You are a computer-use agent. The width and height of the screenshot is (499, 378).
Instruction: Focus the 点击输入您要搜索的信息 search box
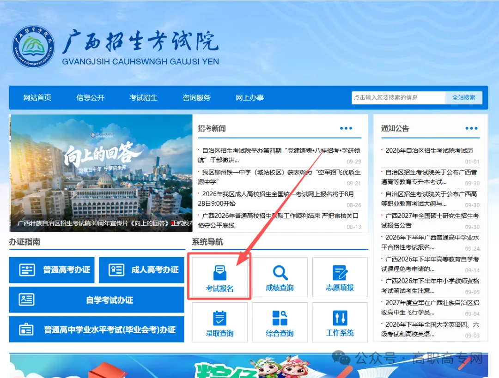[x=398, y=97]
